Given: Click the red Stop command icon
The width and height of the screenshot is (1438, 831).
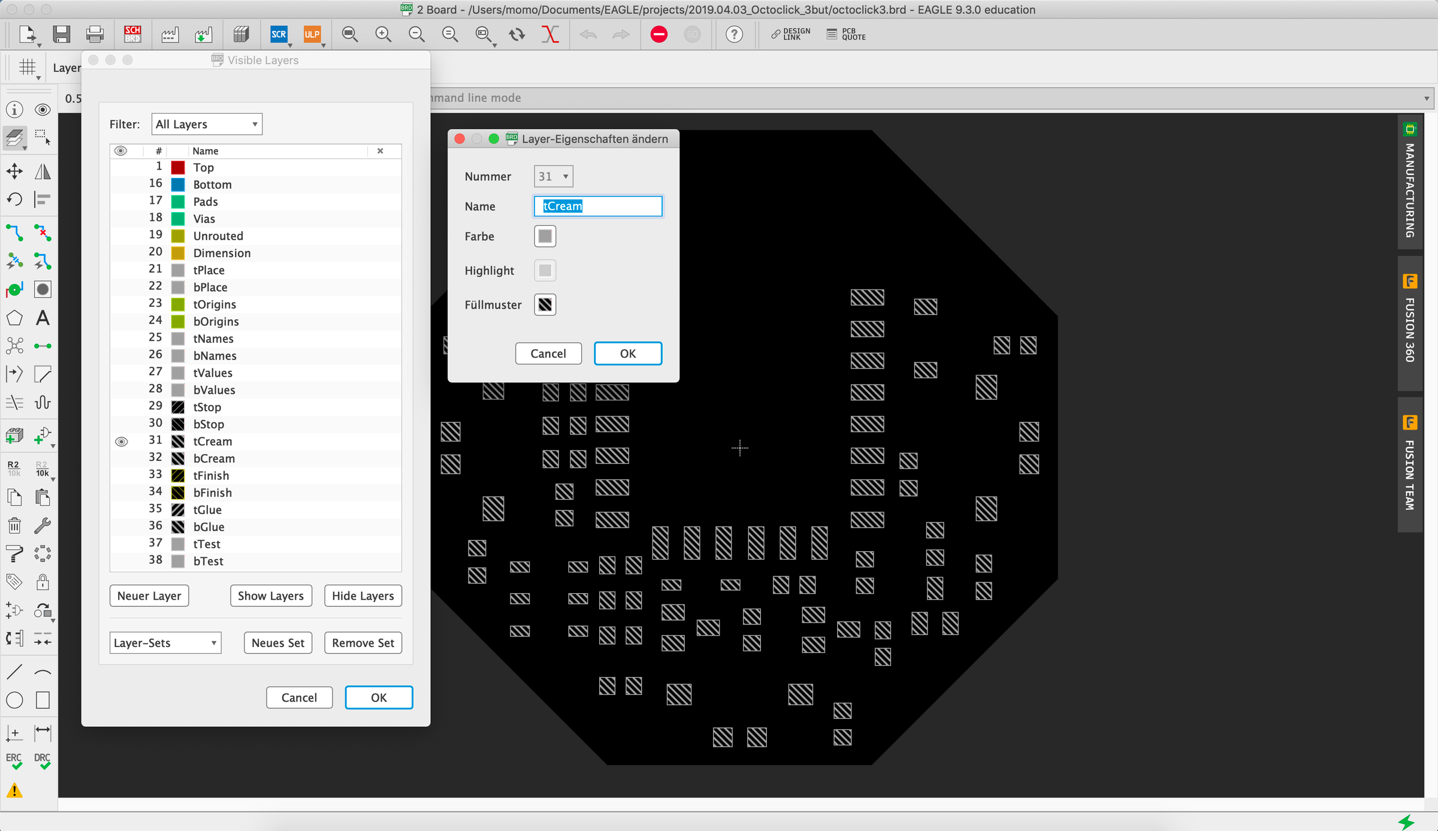Looking at the screenshot, I should [658, 34].
